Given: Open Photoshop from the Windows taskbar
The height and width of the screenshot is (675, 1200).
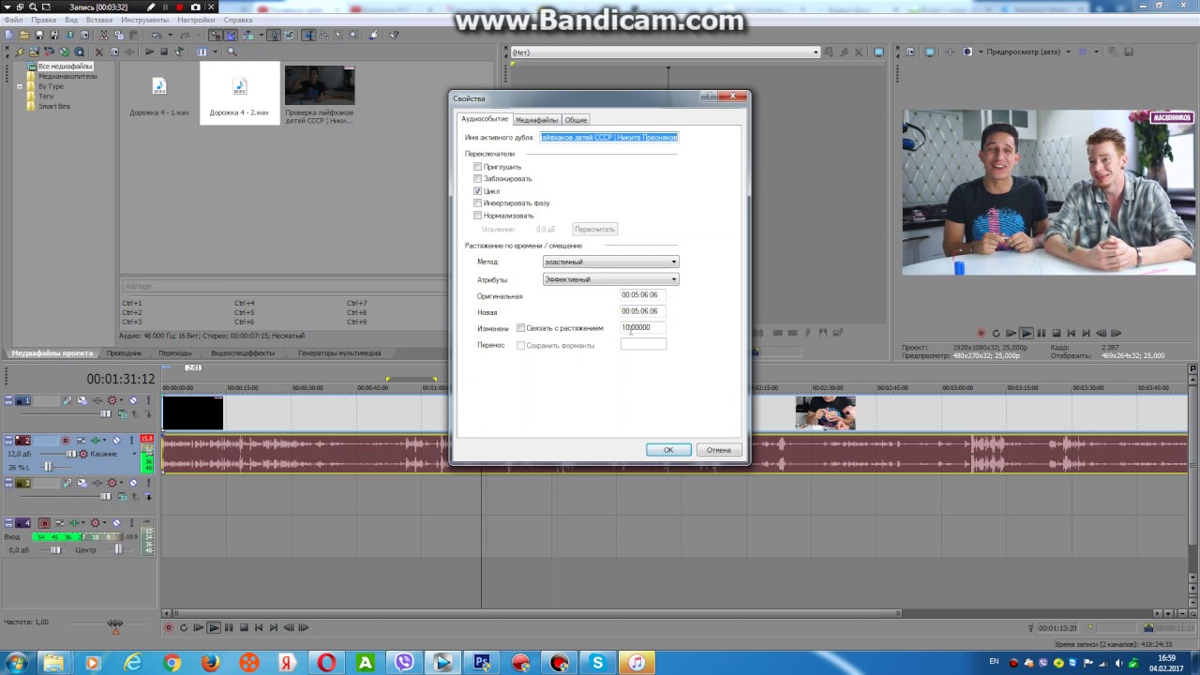Looking at the screenshot, I should pyautogui.click(x=482, y=663).
